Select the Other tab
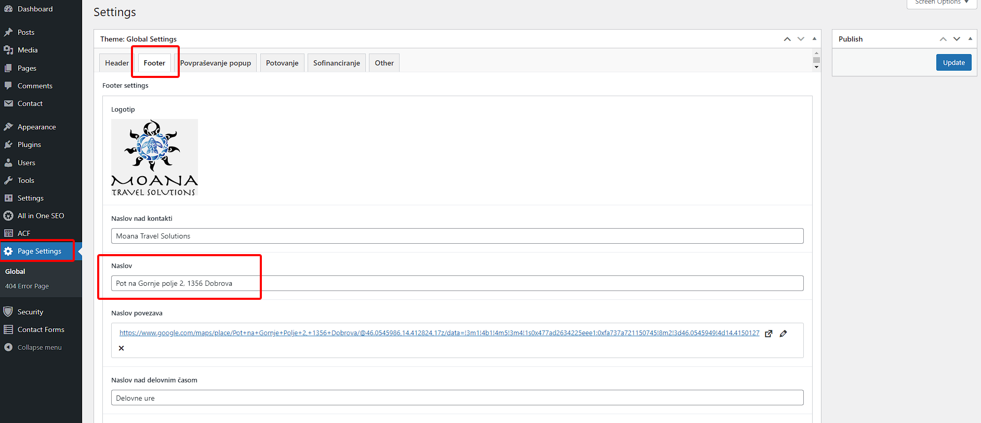 click(385, 63)
